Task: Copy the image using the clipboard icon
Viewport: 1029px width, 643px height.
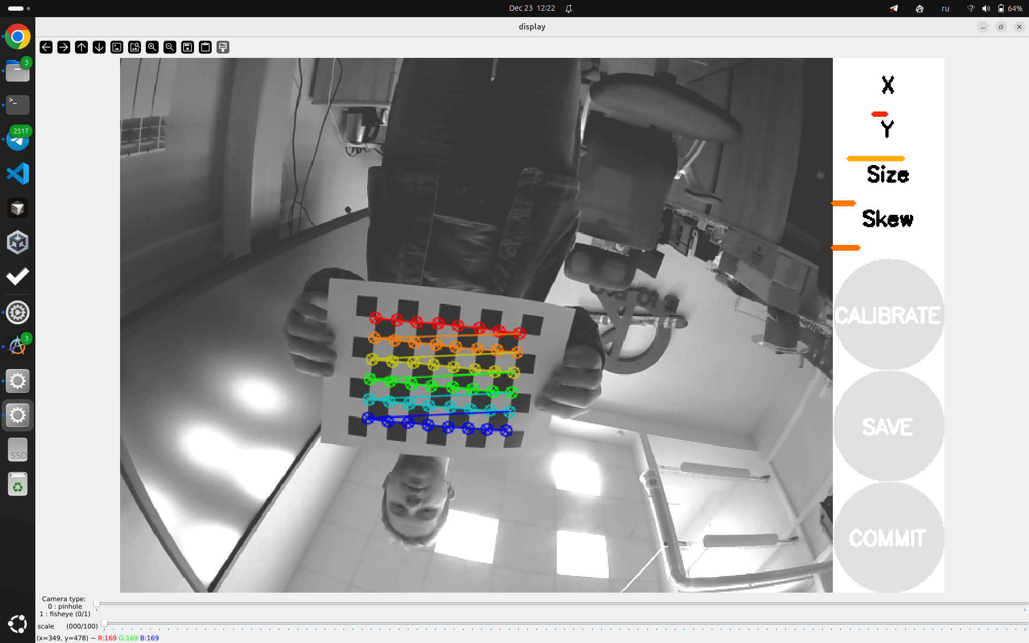Action: click(205, 47)
